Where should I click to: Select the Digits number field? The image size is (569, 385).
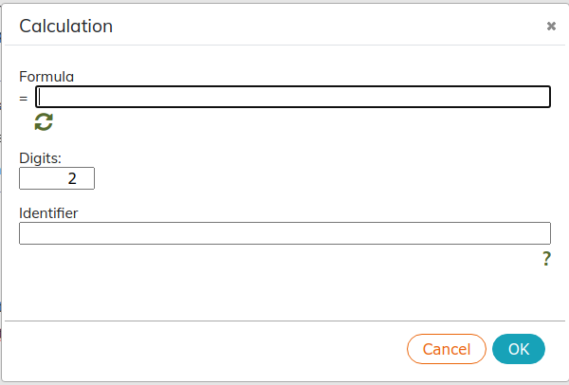[x=57, y=178]
